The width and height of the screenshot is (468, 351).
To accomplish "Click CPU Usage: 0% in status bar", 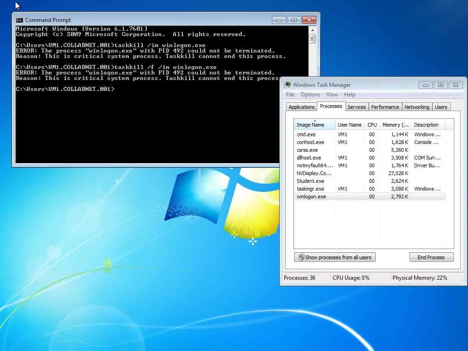I will tap(351, 278).
